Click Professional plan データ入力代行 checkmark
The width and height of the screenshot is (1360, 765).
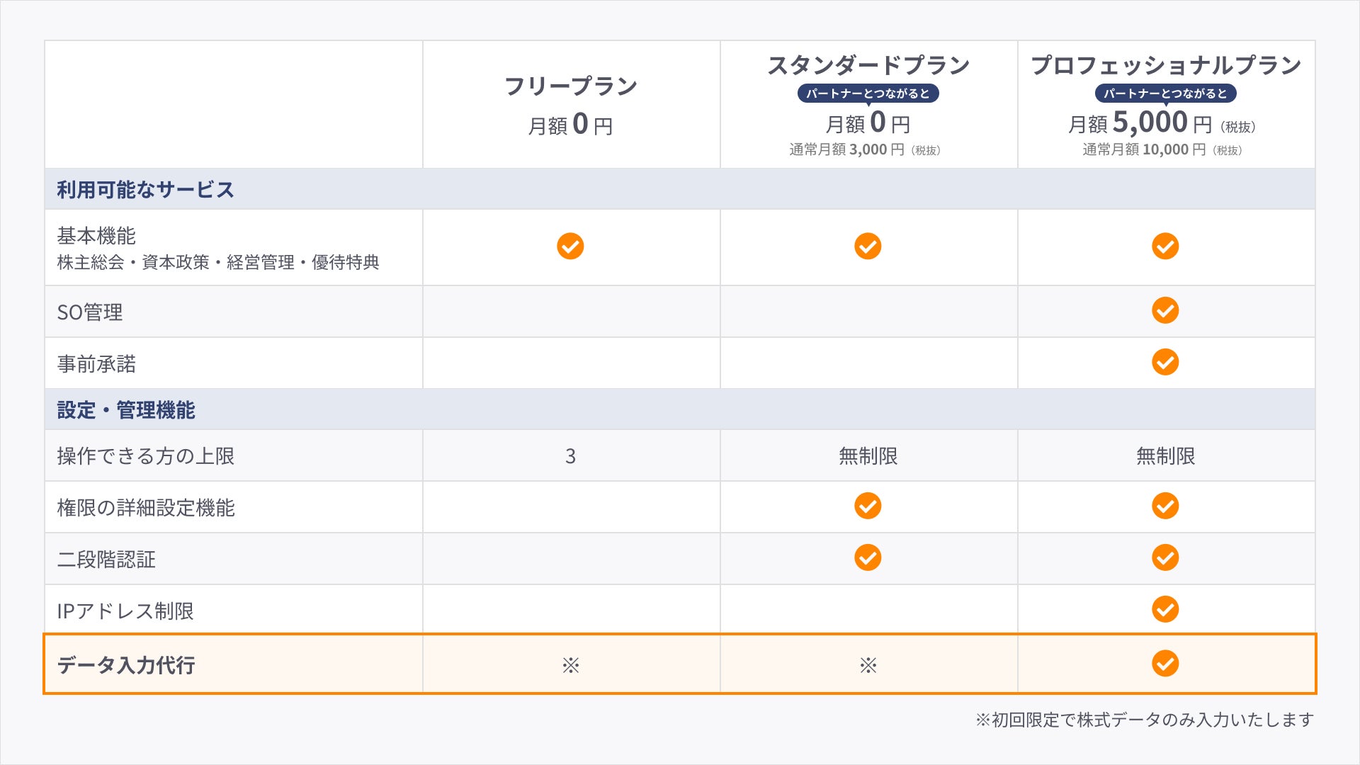1165,664
